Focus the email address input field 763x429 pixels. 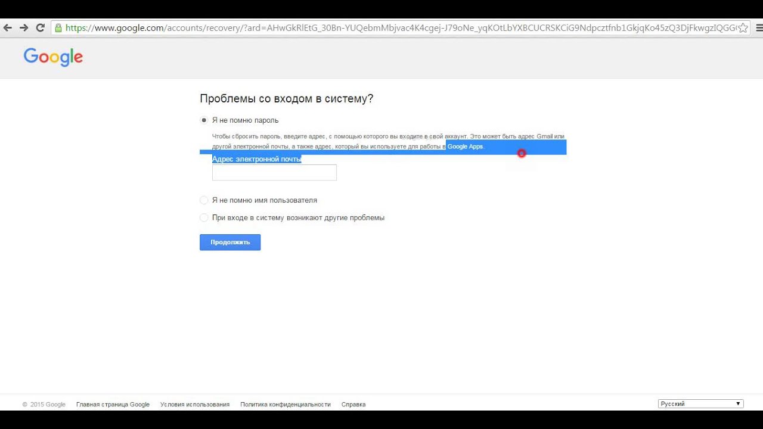pos(274,172)
